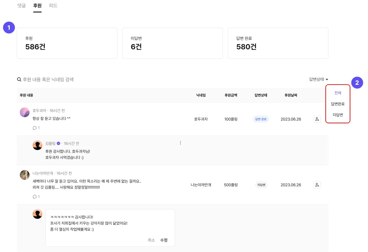Choose 답변완료 filter option
Viewport: 368px width, 252px height.
[338, 104]
